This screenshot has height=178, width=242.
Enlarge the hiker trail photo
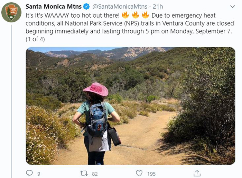131,106
